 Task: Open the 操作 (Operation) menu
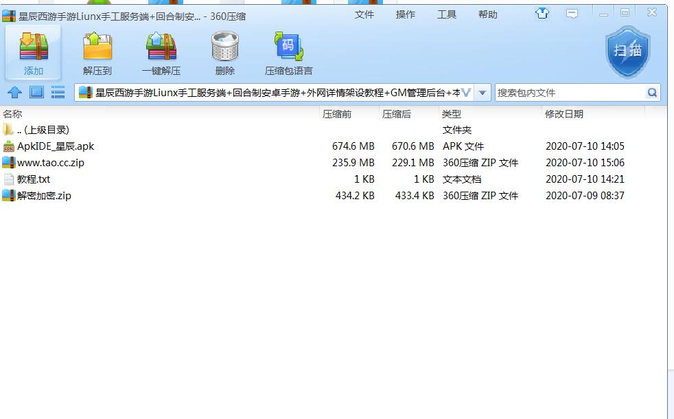click(406, 14)
